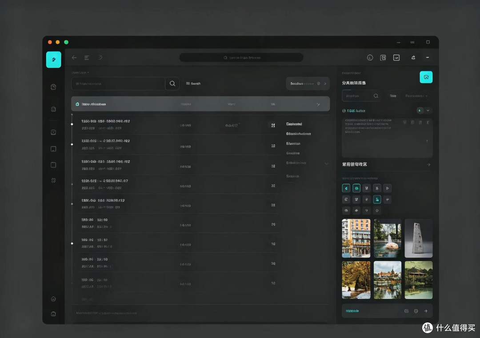The height and width of the screenshot is (338, 480).
Task: Expand the chevron next to the cyan-dot button
Action: coord(428,111)
